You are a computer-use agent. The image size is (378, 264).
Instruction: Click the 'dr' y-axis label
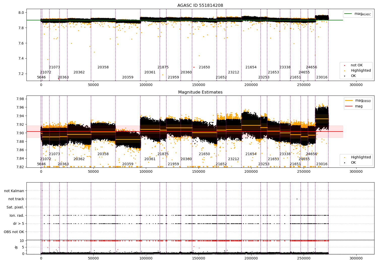(16, 247)
